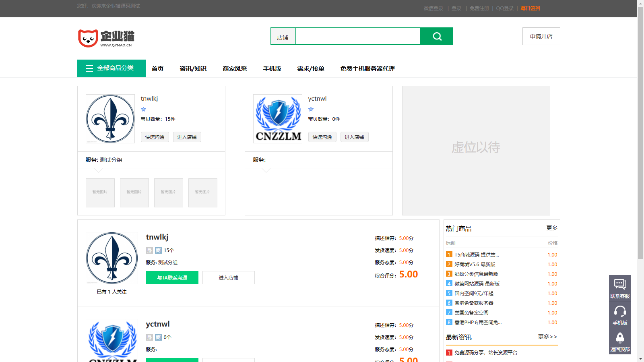Expand 更多>> in 最新资讯 section
The height and width of the screenshot is (362, 644).
(547, 337)
